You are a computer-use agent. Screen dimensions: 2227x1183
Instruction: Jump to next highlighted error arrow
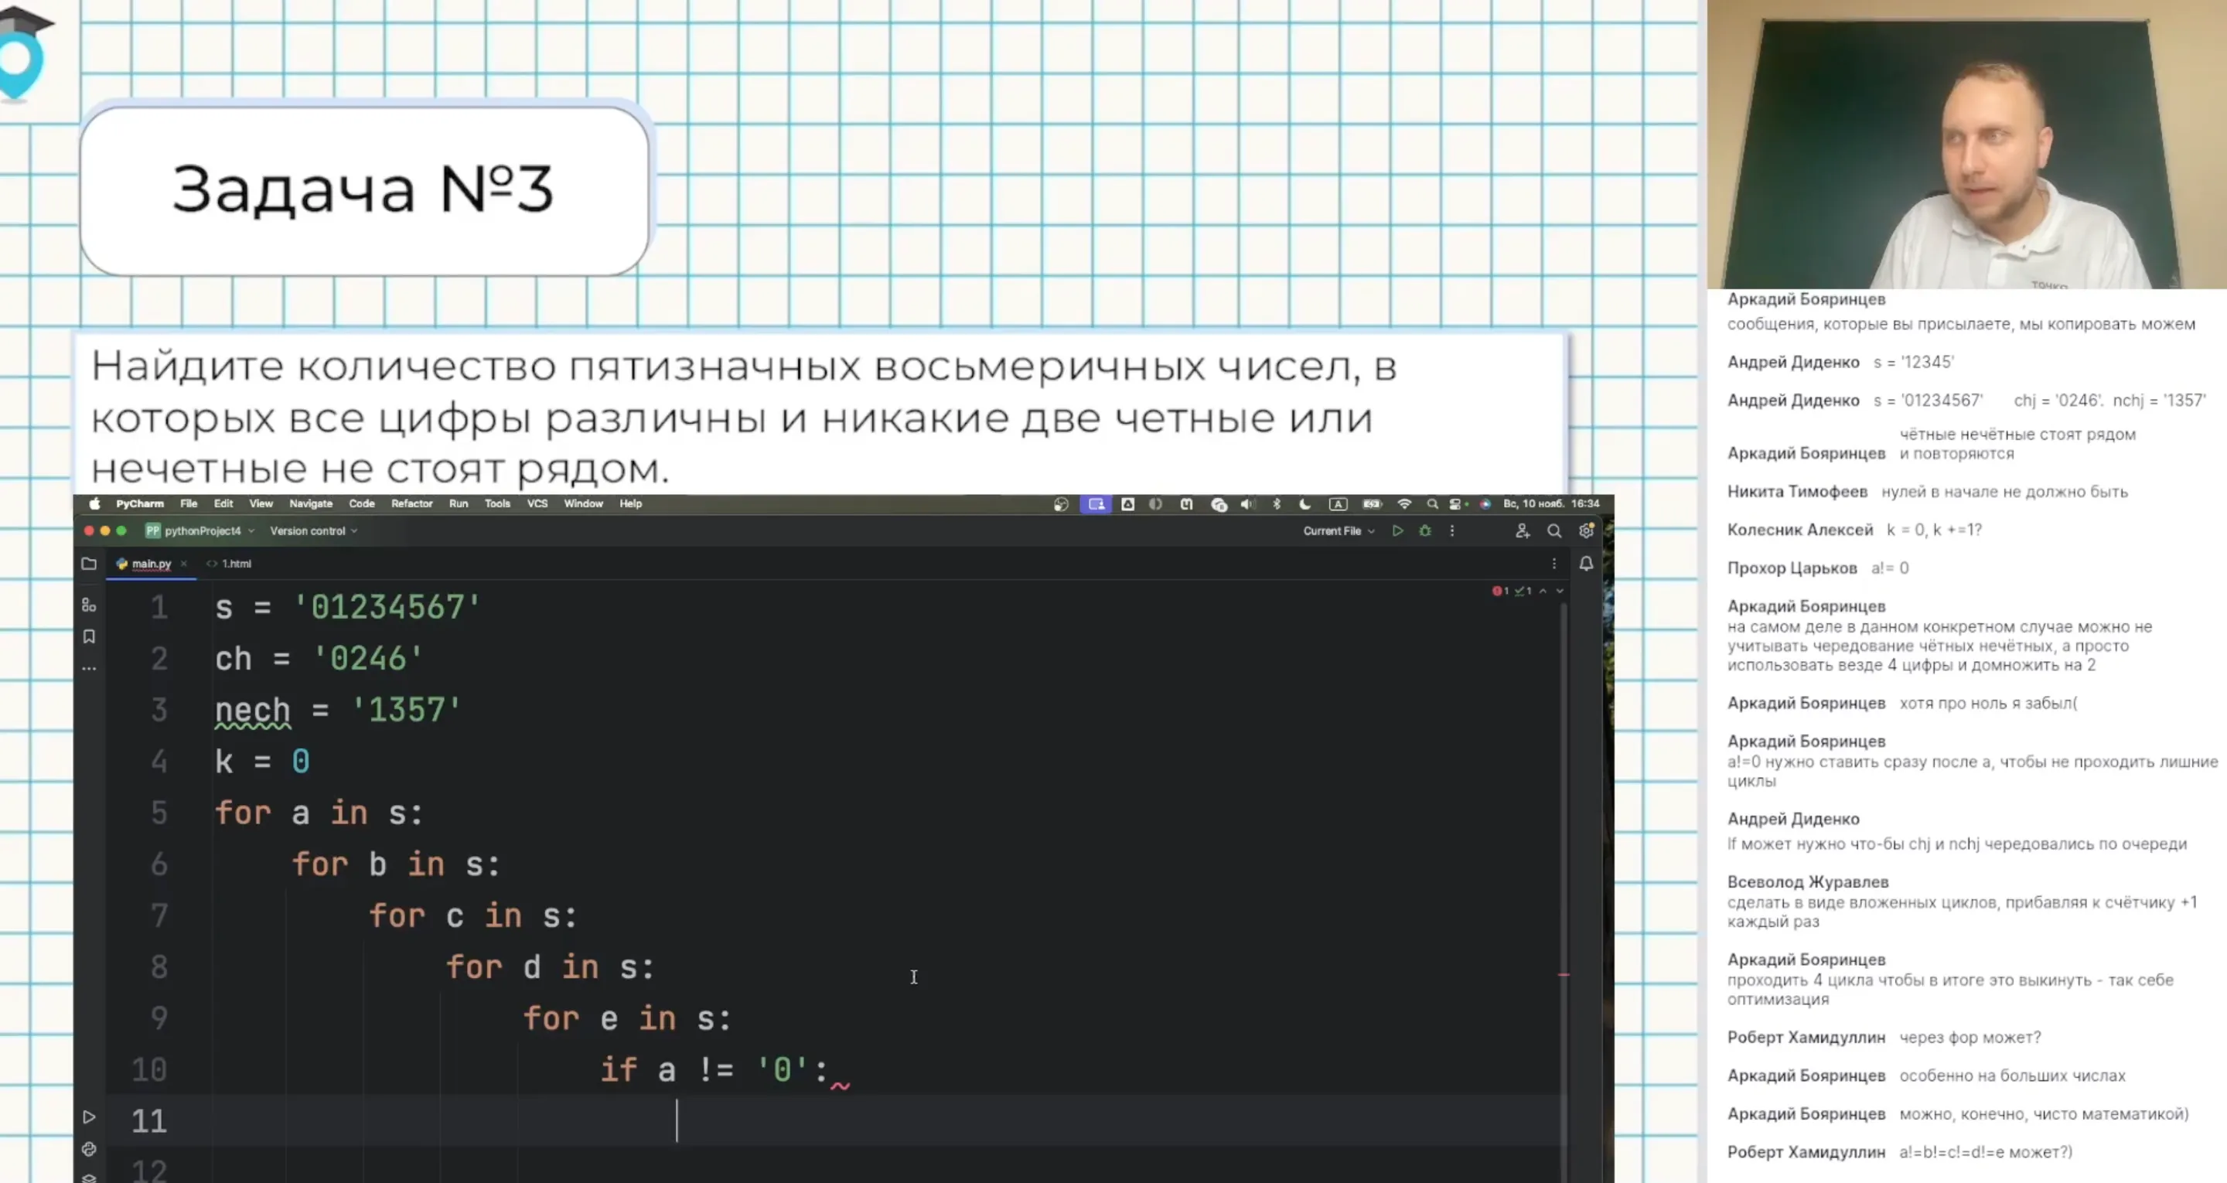tap(1559, 591)
